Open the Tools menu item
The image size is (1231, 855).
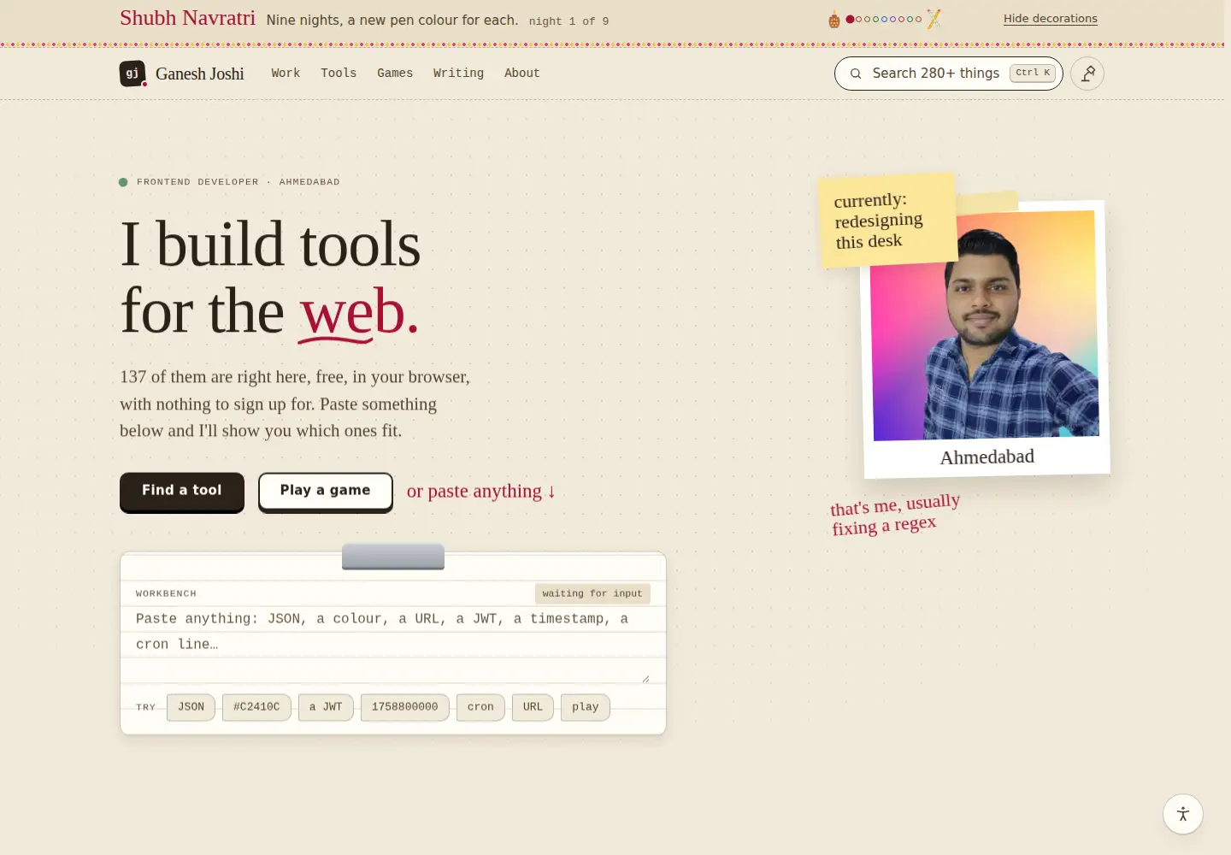(339, 74)
